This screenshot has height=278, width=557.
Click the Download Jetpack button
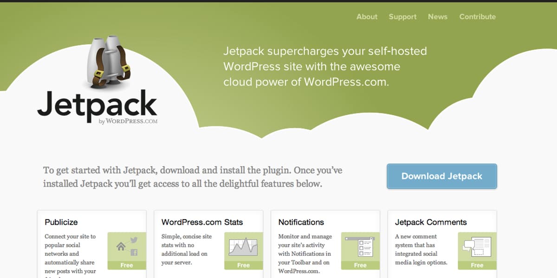441,177
